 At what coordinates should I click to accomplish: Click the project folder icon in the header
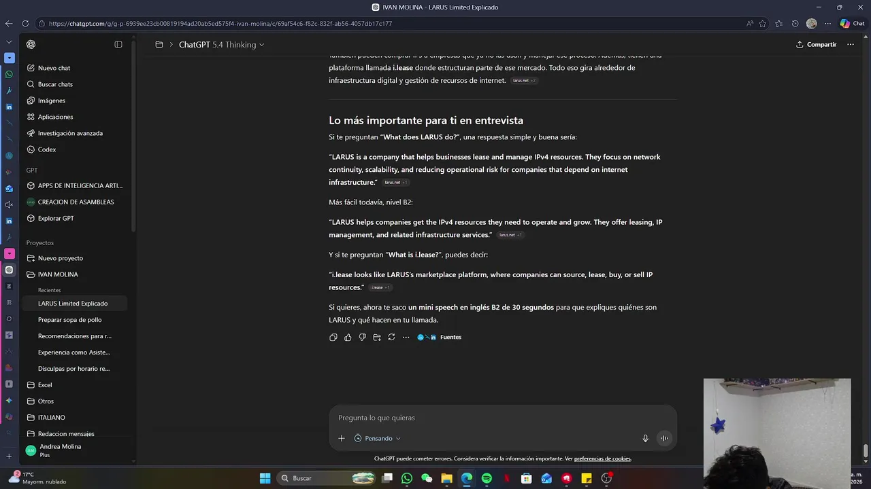coord(159,45)
